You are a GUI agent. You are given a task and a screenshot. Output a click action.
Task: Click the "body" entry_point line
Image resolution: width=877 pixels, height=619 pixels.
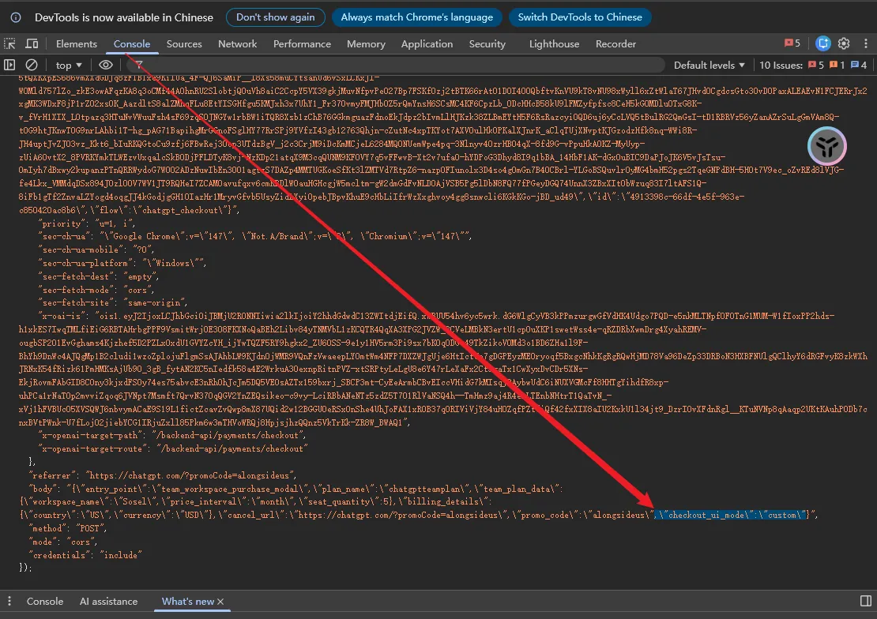tap(295, 489)
